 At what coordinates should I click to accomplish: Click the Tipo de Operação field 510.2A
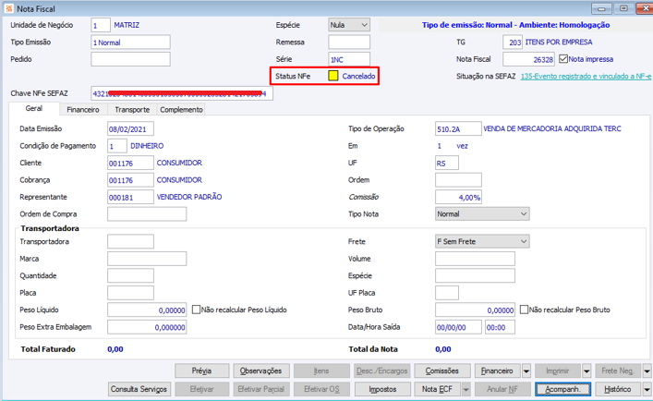458,128
